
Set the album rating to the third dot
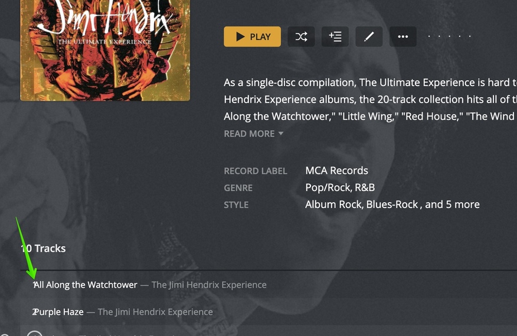tap(449, 36)
